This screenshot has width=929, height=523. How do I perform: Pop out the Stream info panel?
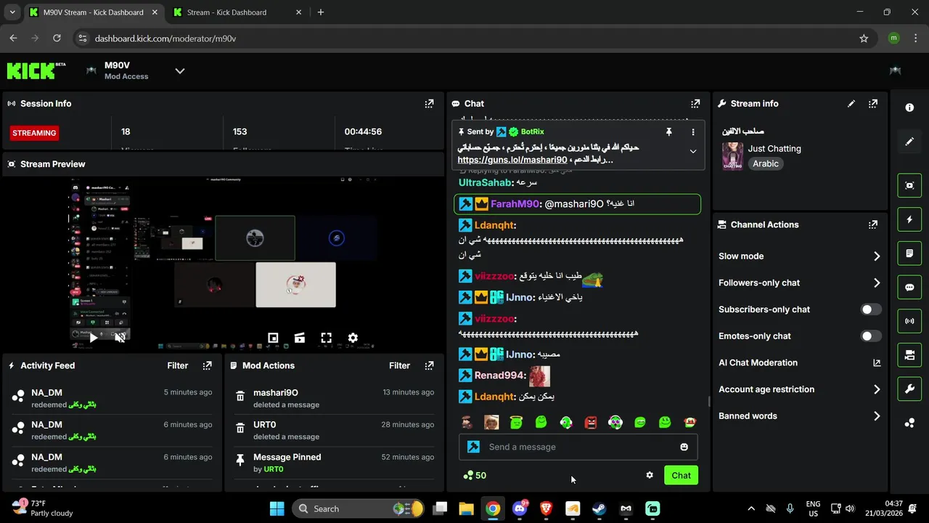coord(873,104)
